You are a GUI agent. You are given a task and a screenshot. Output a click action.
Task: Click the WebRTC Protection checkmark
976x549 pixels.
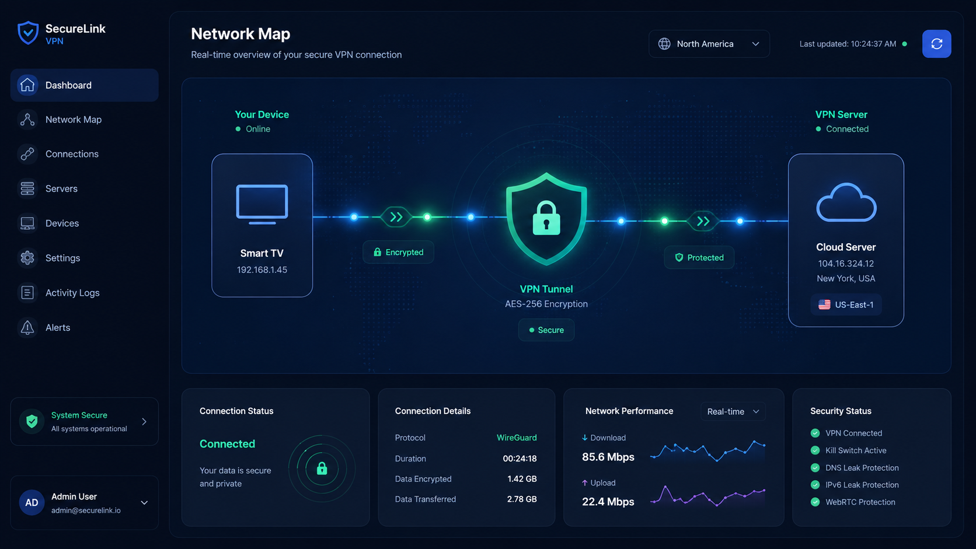click(x=815, y=502)
